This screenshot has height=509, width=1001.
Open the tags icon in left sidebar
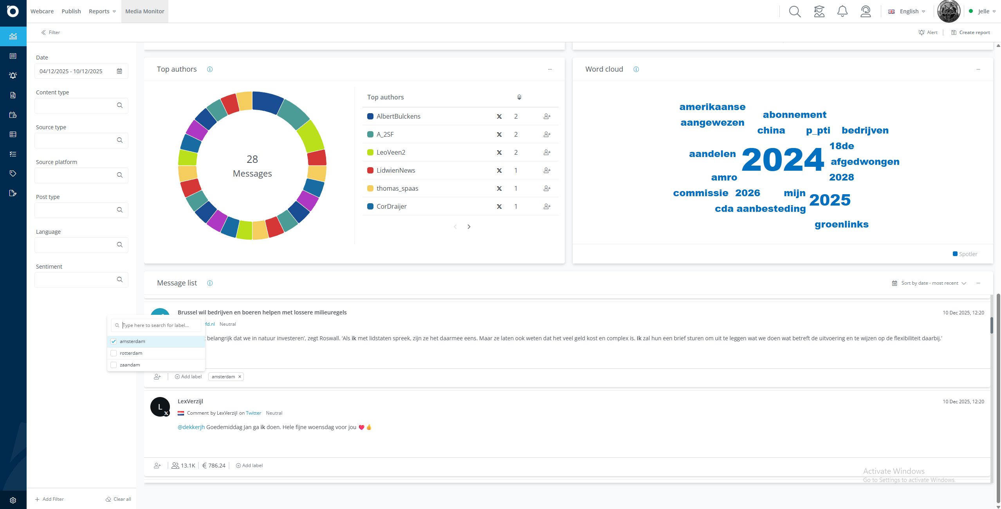click(x=13, y=173)
